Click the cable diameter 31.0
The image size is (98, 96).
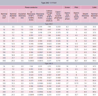[94, 27]
